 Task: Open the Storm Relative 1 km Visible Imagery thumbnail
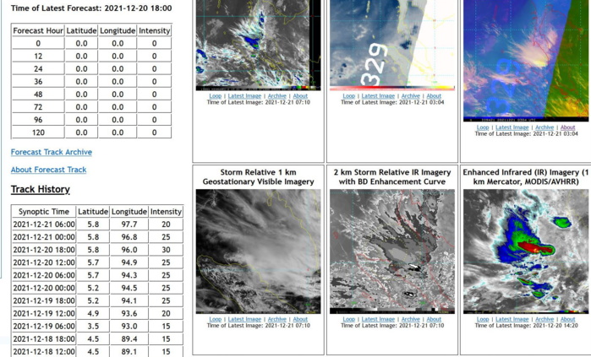pyautogui.click(x=258, y=251)
